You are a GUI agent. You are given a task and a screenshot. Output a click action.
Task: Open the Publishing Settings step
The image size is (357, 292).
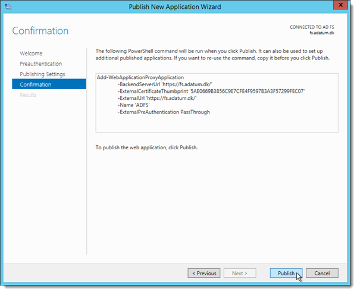pos(42,74)
